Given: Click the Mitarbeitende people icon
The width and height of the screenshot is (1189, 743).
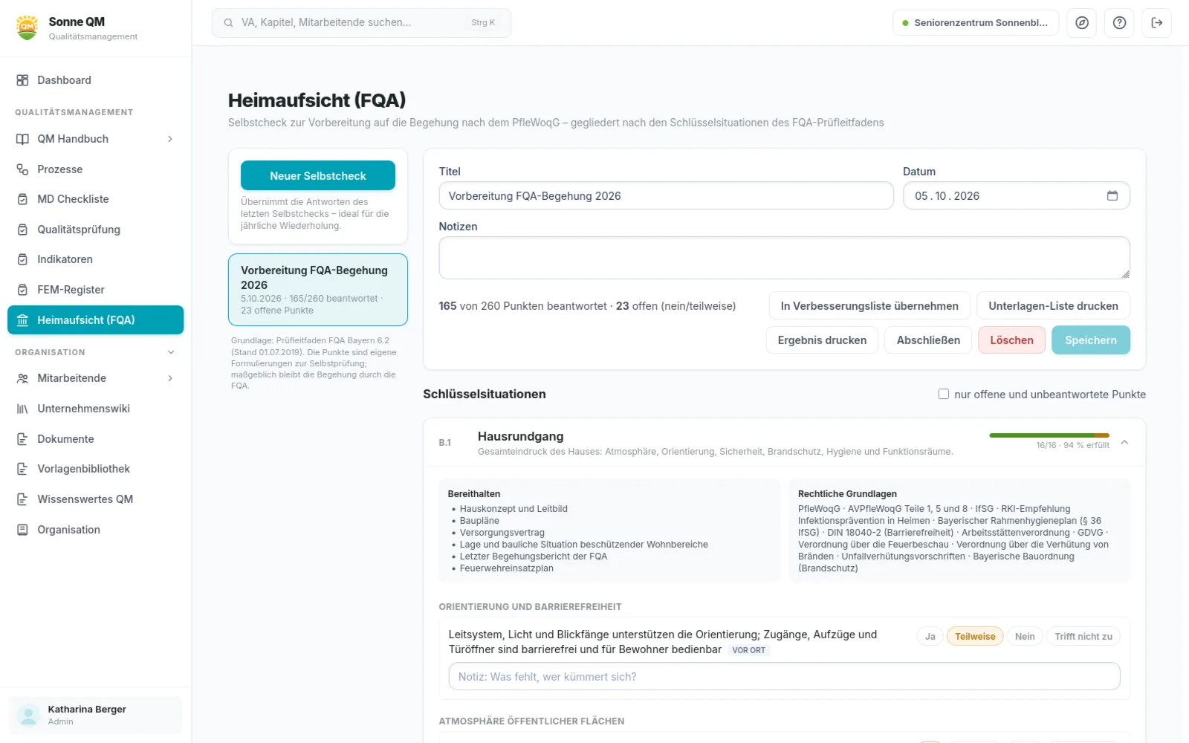Looking at the screenshot, I should pyautogui.click(x=22, y=378).
